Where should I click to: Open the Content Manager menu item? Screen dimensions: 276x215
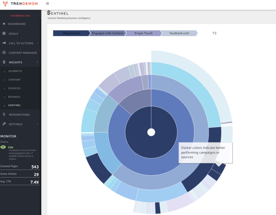[23, 53]
